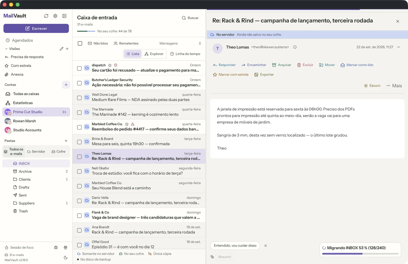
Task: Select the Servidor folder tab
Action: pos(36,152)
